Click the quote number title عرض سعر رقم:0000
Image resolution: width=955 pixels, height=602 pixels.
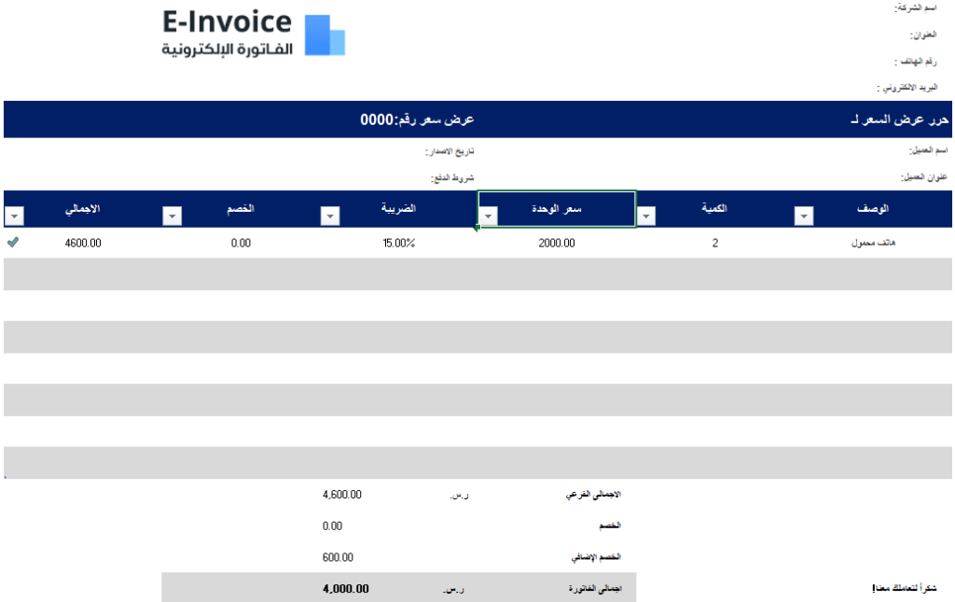pos(417,120)
